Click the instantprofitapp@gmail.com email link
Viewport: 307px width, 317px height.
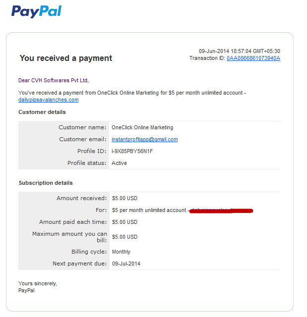145,140
